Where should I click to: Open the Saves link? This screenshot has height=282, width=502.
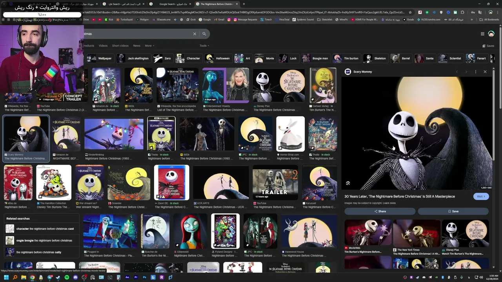point(488,46)
